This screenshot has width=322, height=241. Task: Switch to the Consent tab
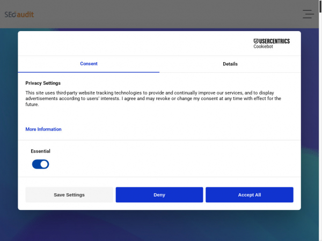[89, 64]
